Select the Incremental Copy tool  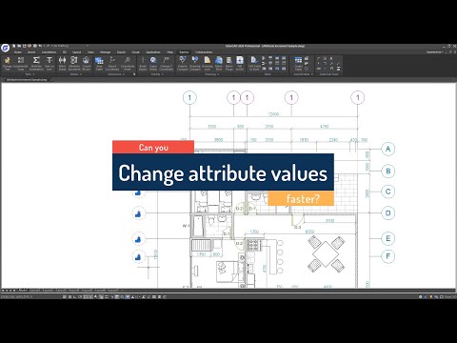[x=21, y=64]
